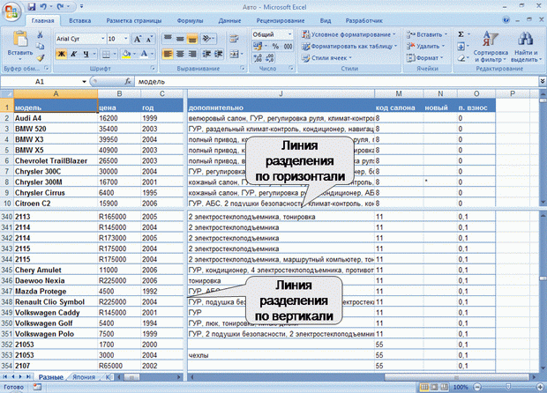Undo the last action
This screenshot has height=393, width=547.
(43, 7)
